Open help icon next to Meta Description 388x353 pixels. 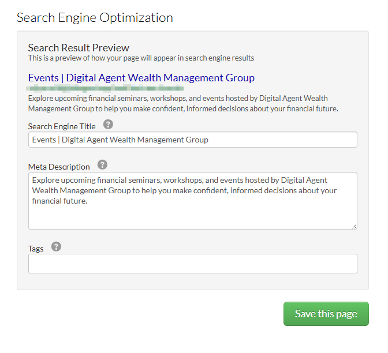point(102,164)
